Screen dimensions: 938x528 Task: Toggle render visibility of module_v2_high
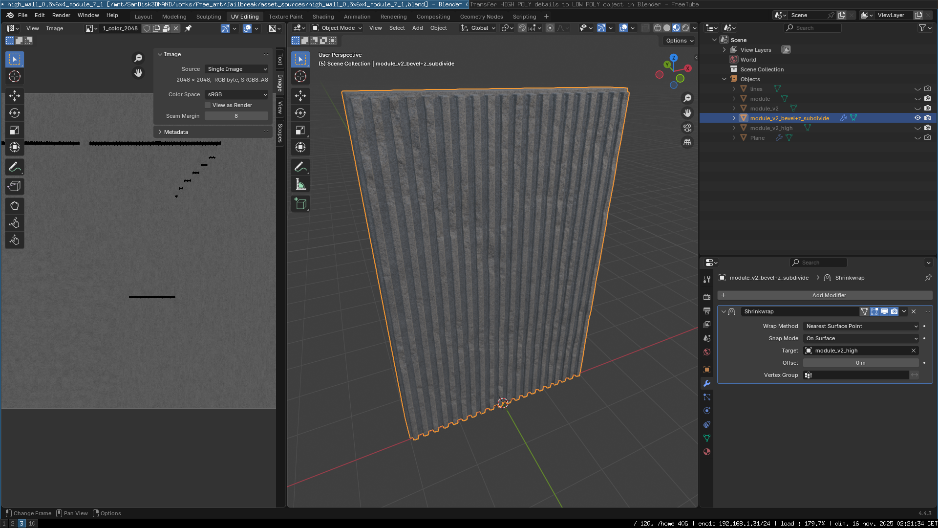pyautogui.click(x=927, y=128)
